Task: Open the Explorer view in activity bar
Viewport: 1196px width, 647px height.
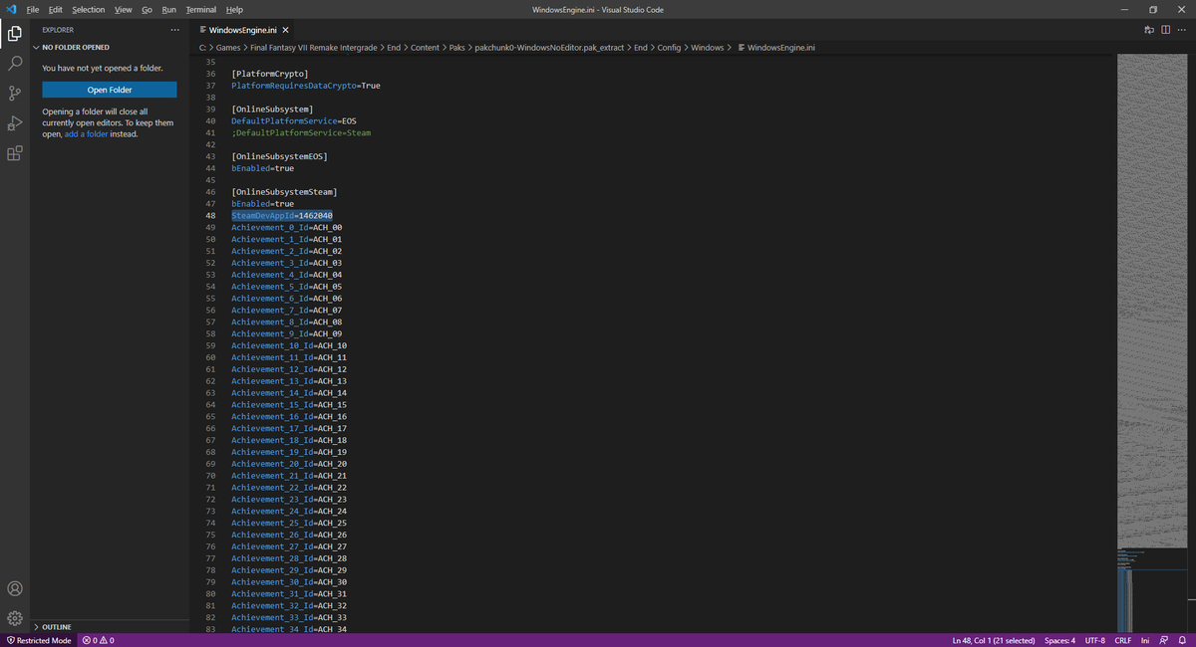Action: click(x=15, y=33)
